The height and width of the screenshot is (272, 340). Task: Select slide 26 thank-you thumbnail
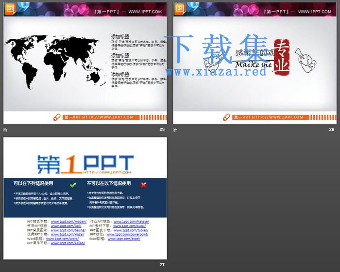pos(255,63)
